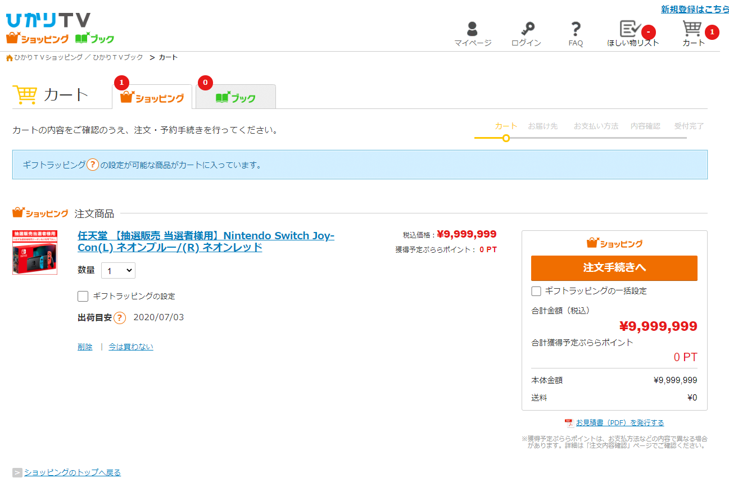Switch to the Book cart tab
The height and width of the screenshot is (487, 729).
pyautogui.click(x=236, y=98)
